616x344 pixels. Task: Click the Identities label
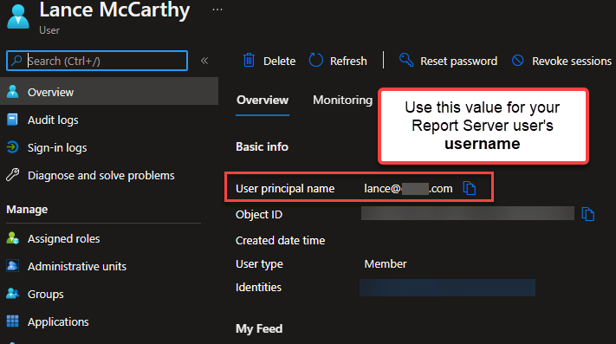(x=258, y=288)
